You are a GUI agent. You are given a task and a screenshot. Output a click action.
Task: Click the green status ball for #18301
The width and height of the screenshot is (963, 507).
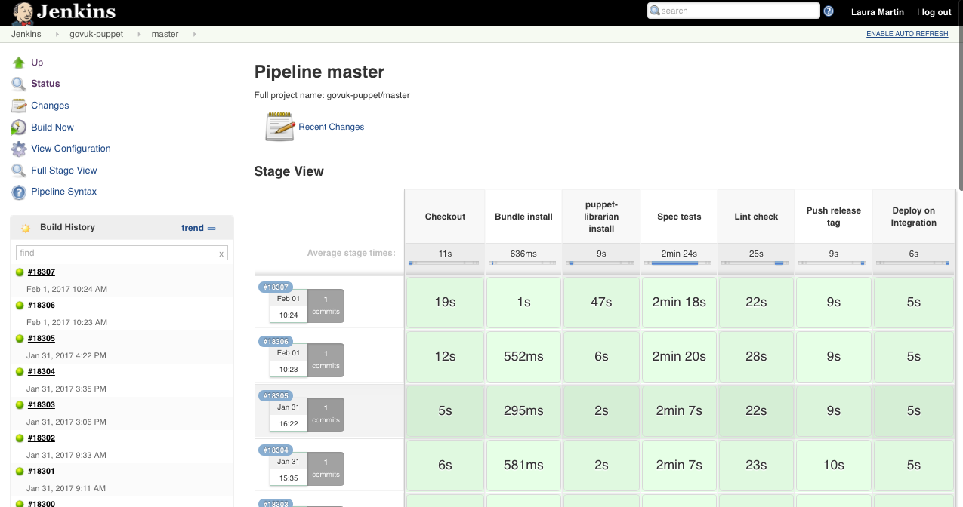20,472
